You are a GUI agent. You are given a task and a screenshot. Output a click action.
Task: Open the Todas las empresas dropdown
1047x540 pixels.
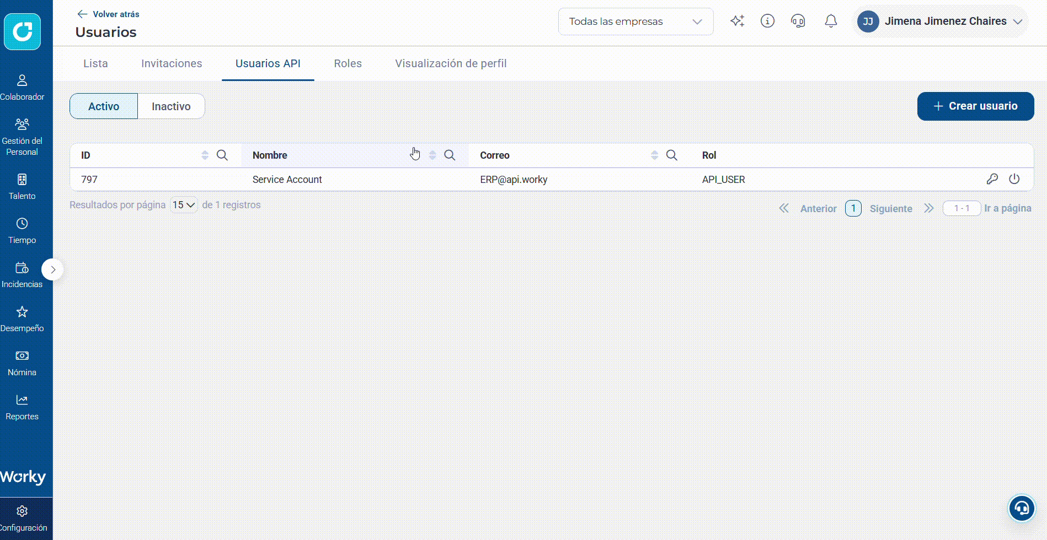(x=635, y=21)
